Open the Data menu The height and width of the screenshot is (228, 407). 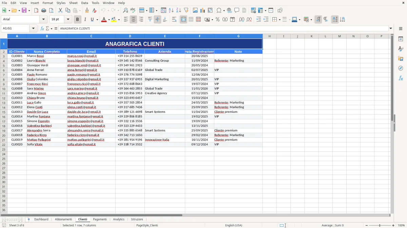[84, 3]
